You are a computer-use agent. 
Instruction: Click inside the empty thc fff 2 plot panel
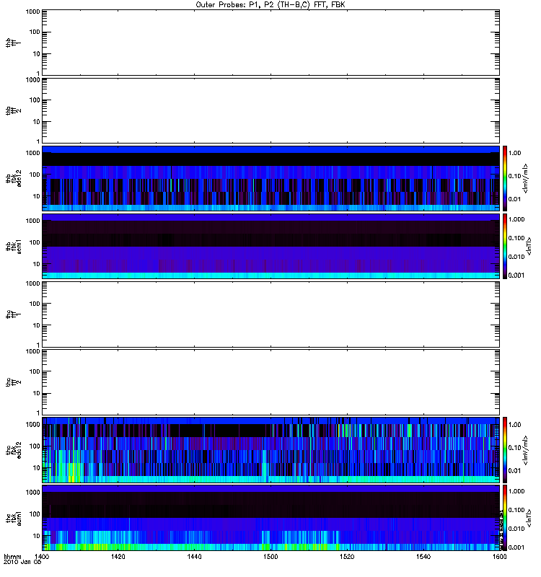tap(270, 382)
